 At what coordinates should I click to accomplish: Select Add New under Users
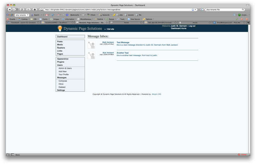62,71
